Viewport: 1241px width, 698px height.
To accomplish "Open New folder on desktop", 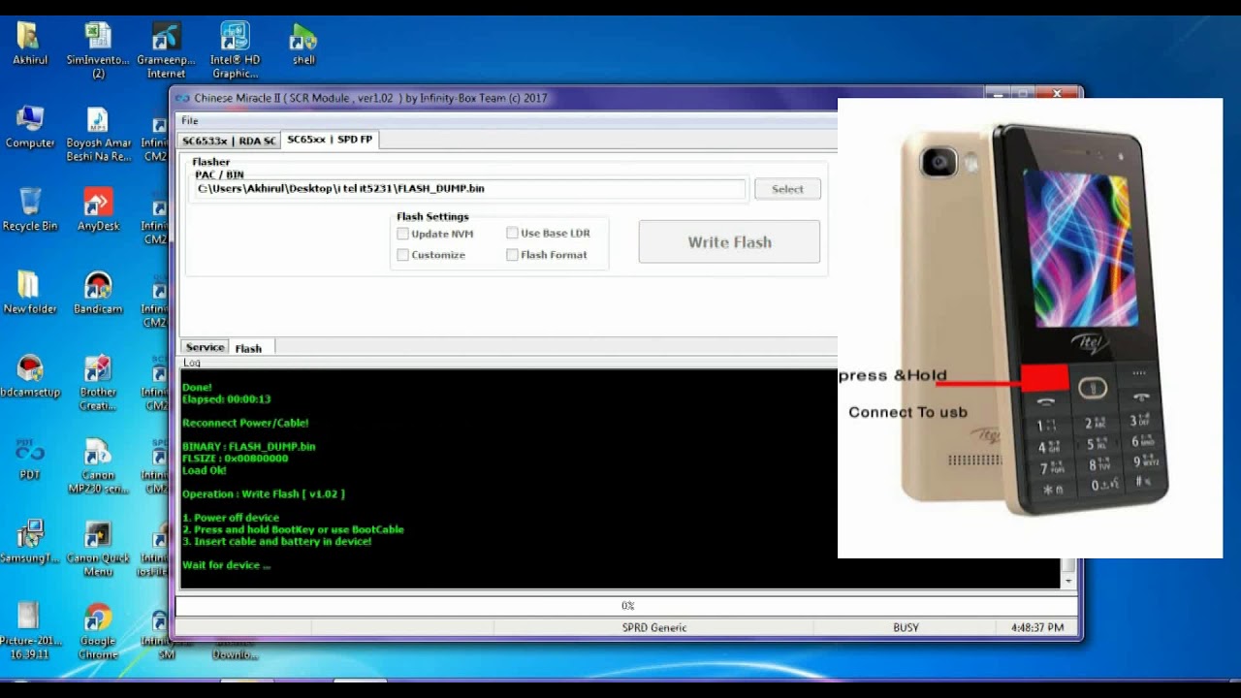I will [30, 293].
